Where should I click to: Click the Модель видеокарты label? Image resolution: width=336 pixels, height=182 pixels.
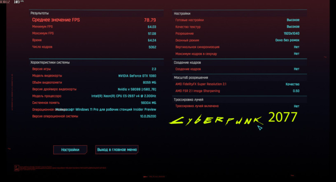(x=47, y=76)
